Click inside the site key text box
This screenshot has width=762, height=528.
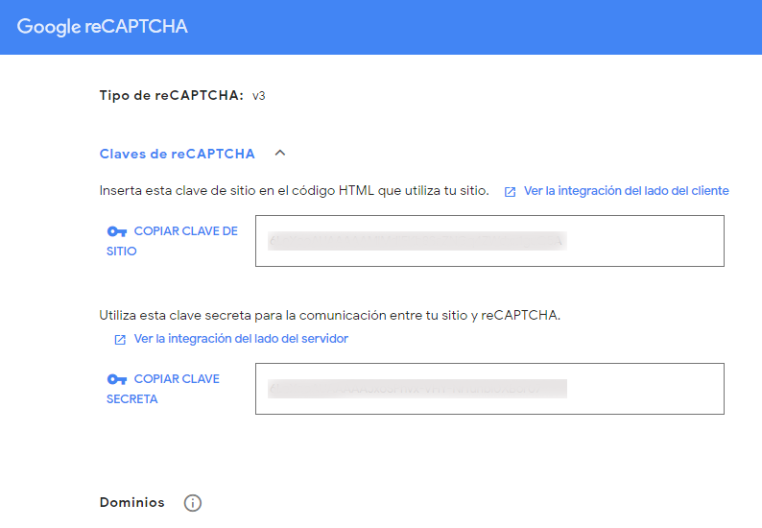tap(489, 241)
